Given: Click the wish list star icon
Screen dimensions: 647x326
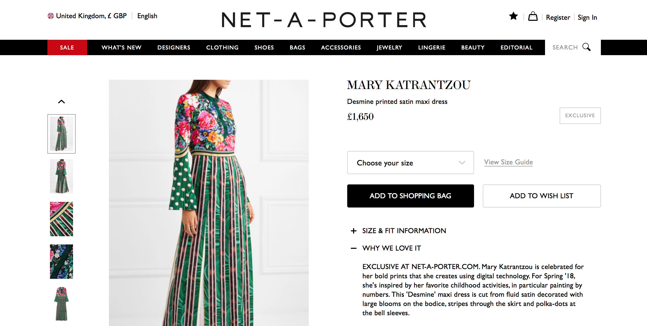Looking at the screenshot, I should 513,16.
